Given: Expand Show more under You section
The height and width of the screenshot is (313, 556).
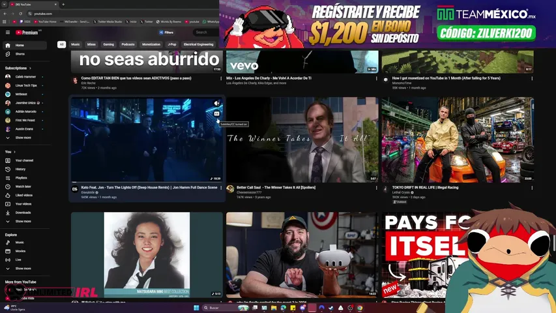Looking at the screenshot, I should [25, 222].
